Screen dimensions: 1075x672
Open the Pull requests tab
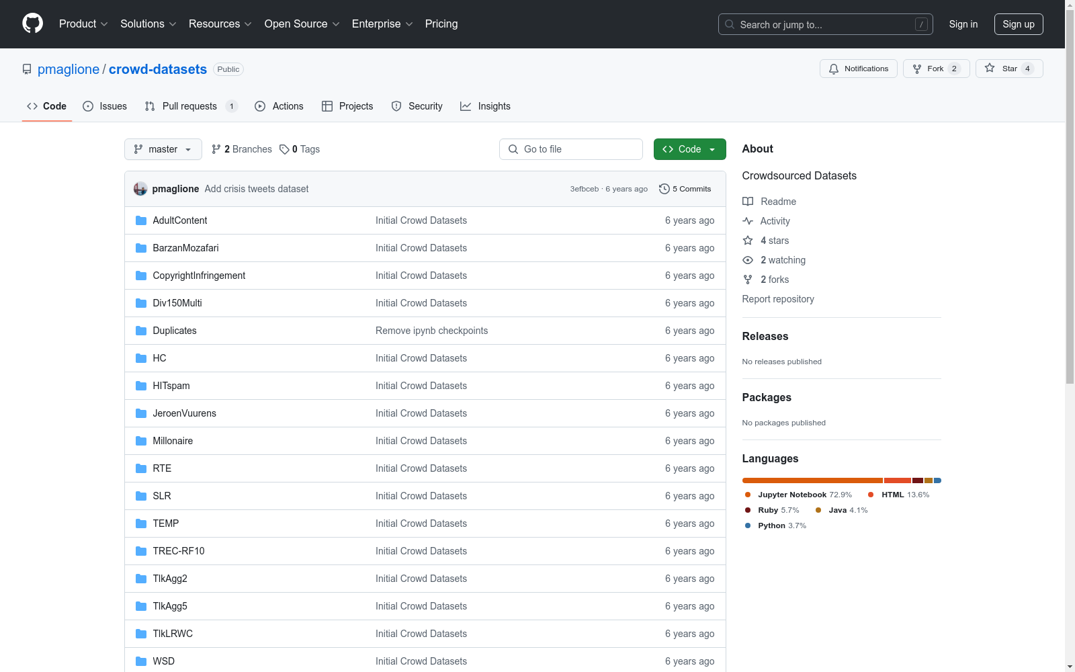click(x=191, y=106)
